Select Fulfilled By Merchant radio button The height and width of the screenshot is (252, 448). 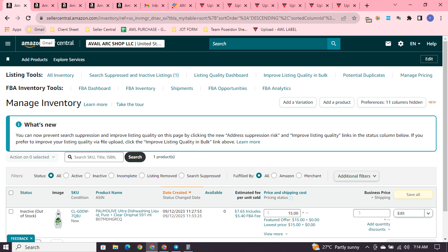point(299,176)
